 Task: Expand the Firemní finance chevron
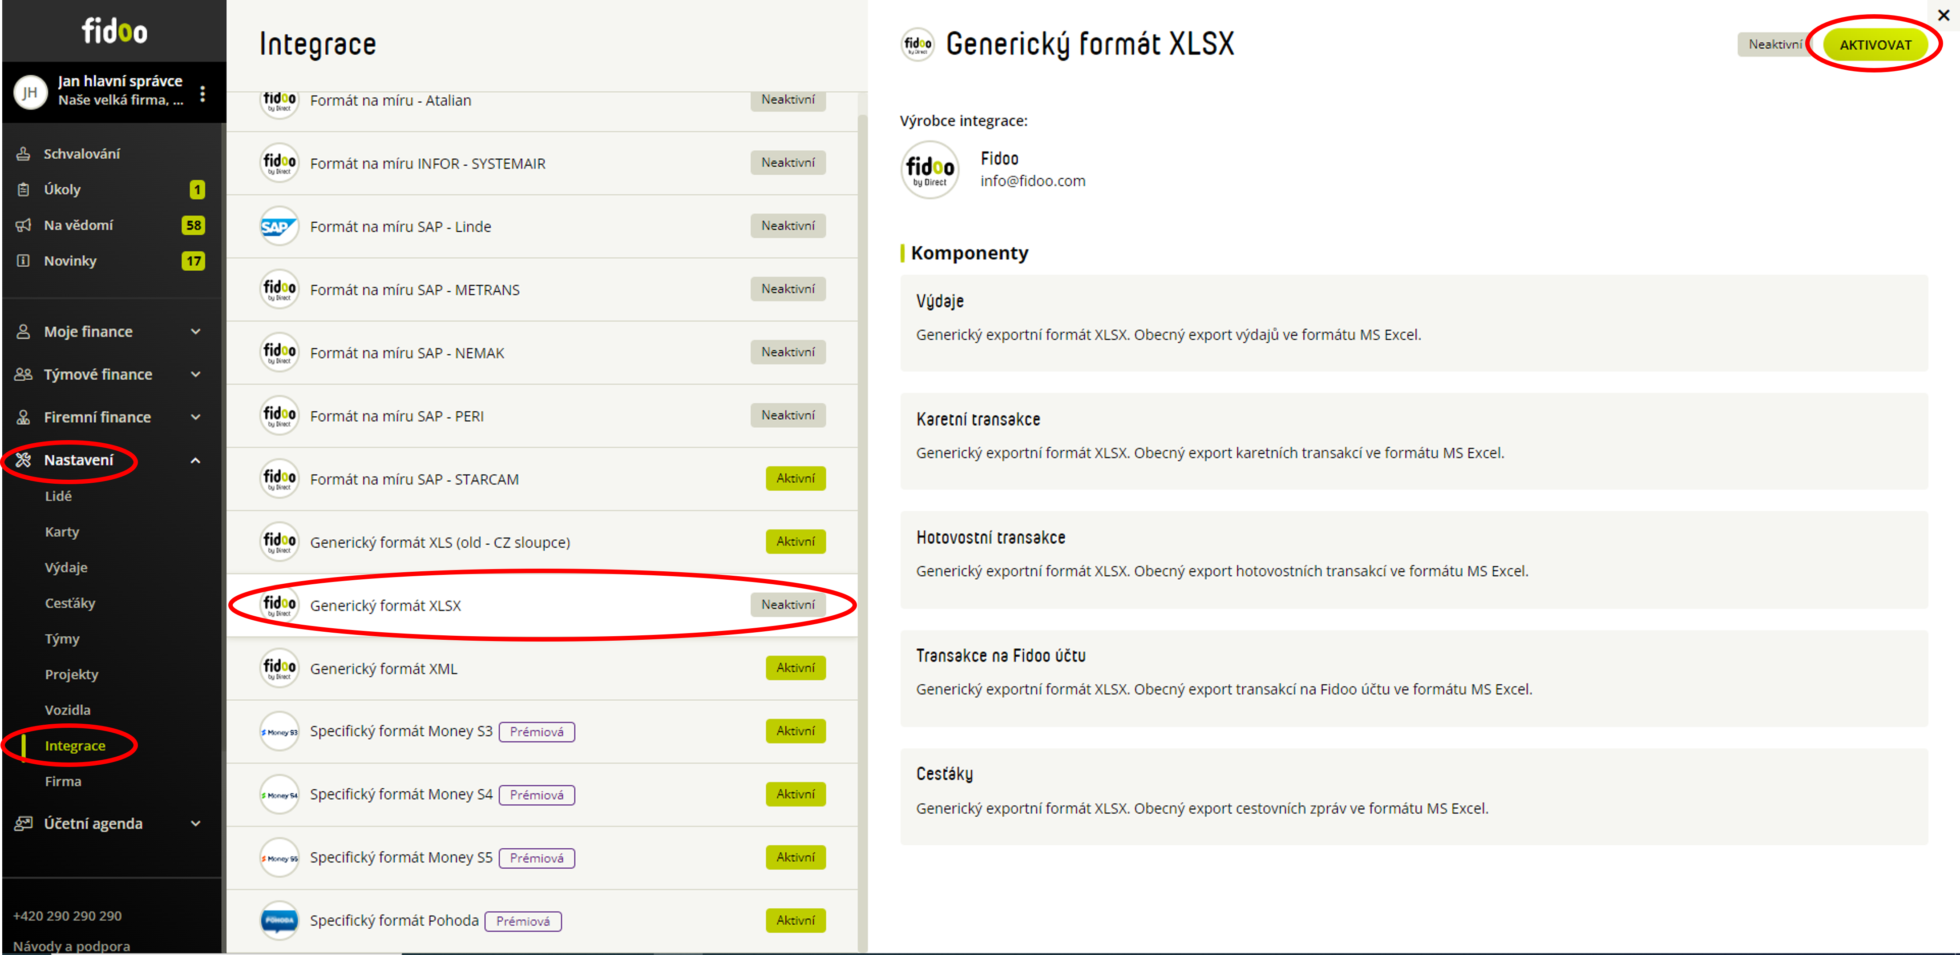[x=195, y=417]
